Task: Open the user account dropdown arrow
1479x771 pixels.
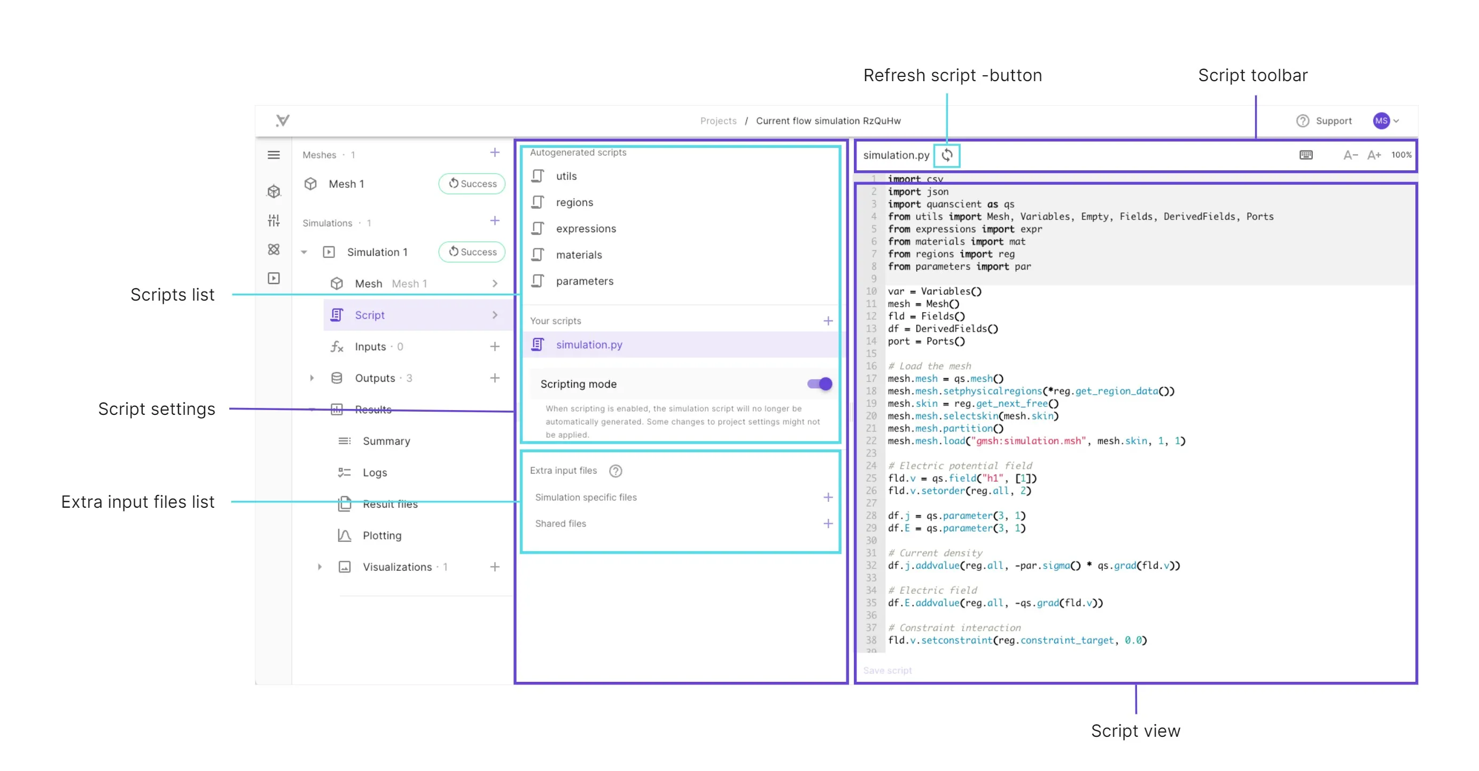Action: (1396, 121)
